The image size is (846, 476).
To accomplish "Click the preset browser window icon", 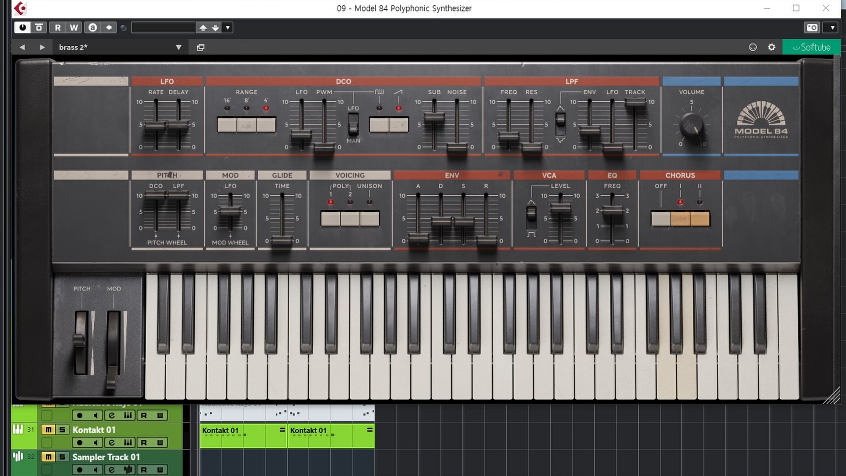I will click(200, 47).
